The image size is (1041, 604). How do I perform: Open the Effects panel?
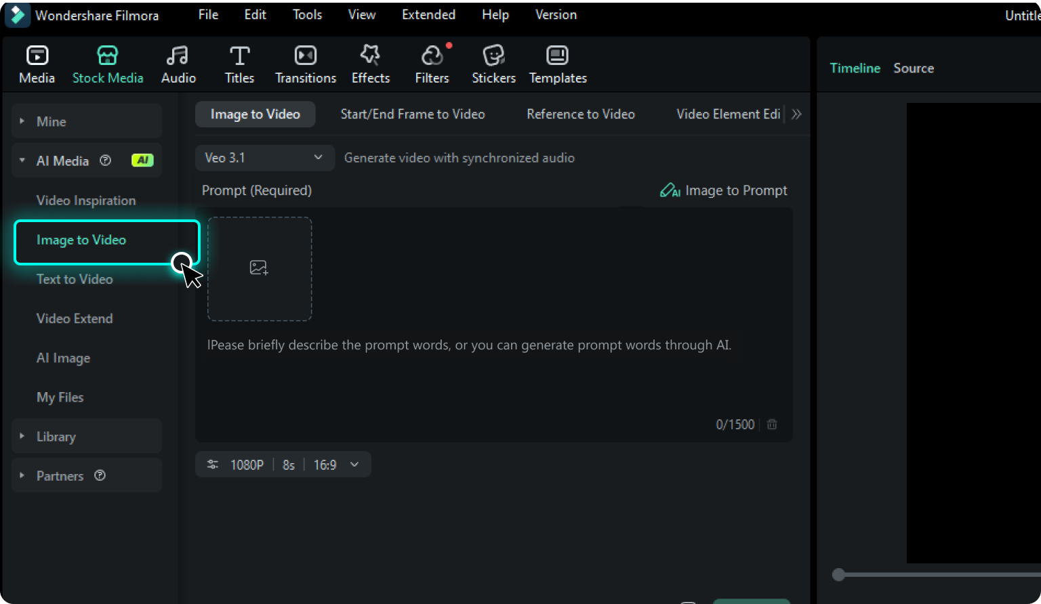371,64
